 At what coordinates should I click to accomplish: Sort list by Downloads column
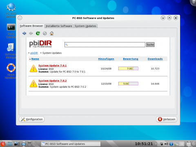point(155,59)
